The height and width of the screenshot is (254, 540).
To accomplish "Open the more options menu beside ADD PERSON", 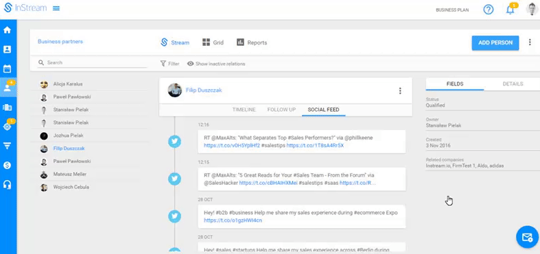I will 530,42.
